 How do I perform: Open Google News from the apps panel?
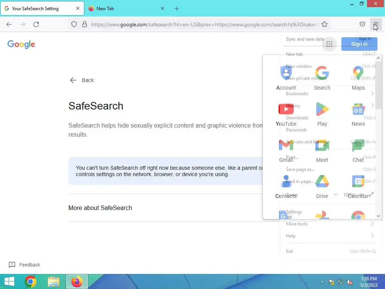click(358, 114)
